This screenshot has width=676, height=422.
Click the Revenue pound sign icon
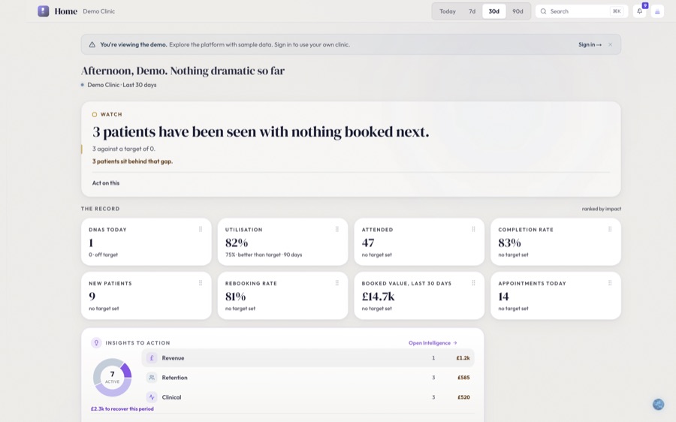(x=152, y=357)
